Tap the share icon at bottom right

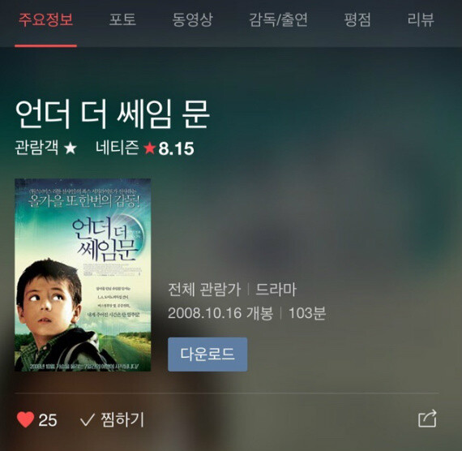click(x=427, y=419)
